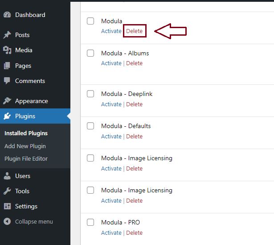This screenshot has height=245, width=274.
Task: Open Plugin File Editor submenu item
Action: click(26, 158)
